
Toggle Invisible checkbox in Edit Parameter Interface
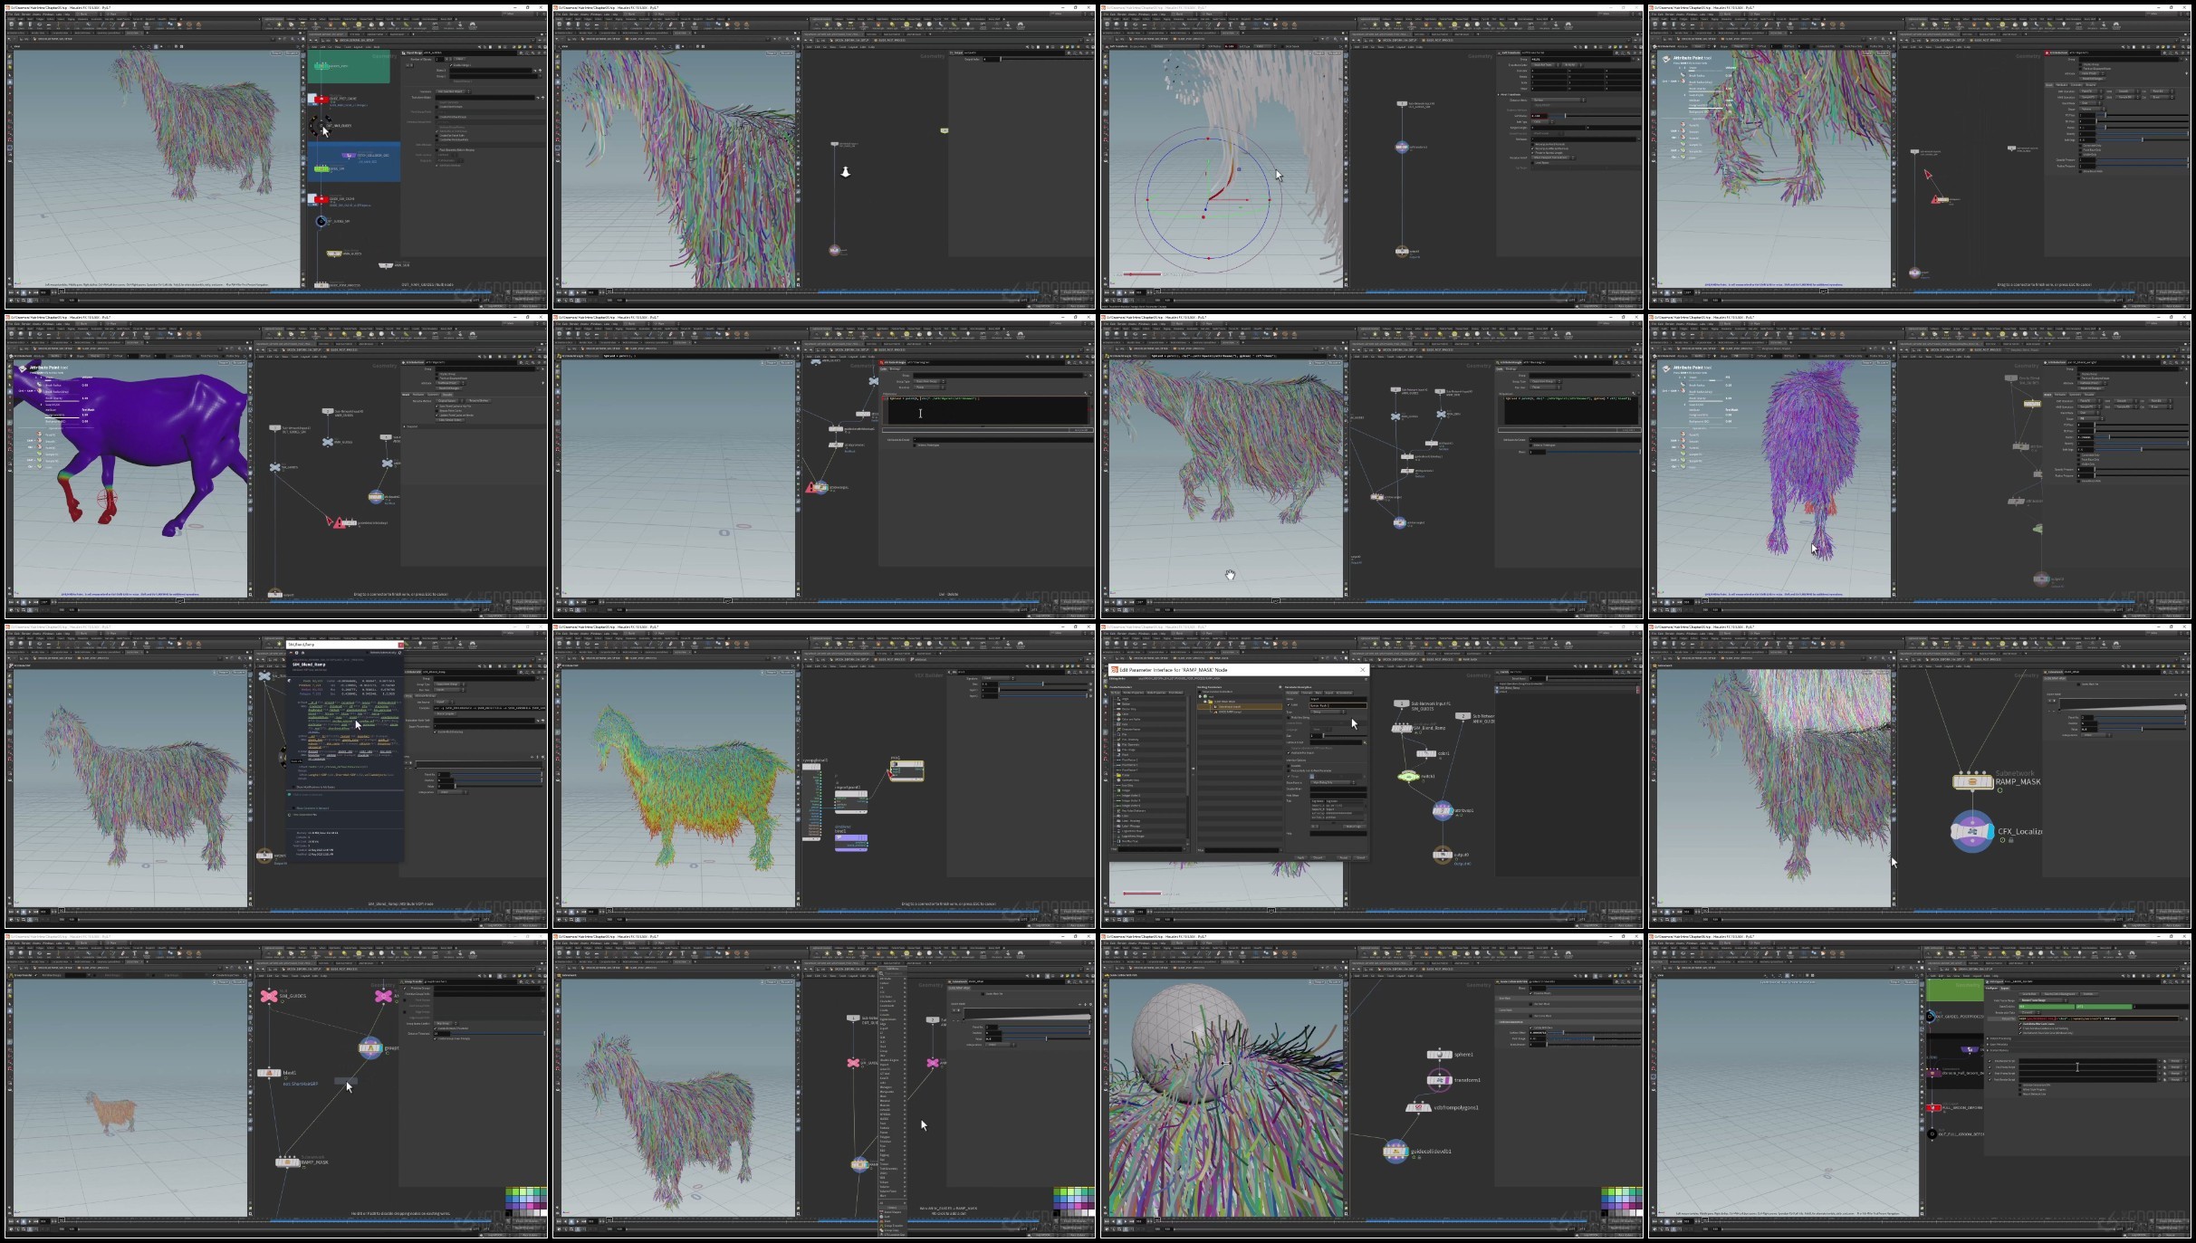(x=1289, y=766)
